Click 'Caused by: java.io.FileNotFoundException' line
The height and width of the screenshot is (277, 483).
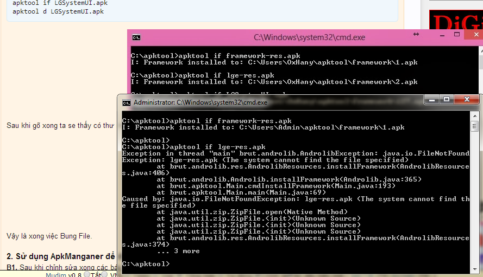point(296,199)
